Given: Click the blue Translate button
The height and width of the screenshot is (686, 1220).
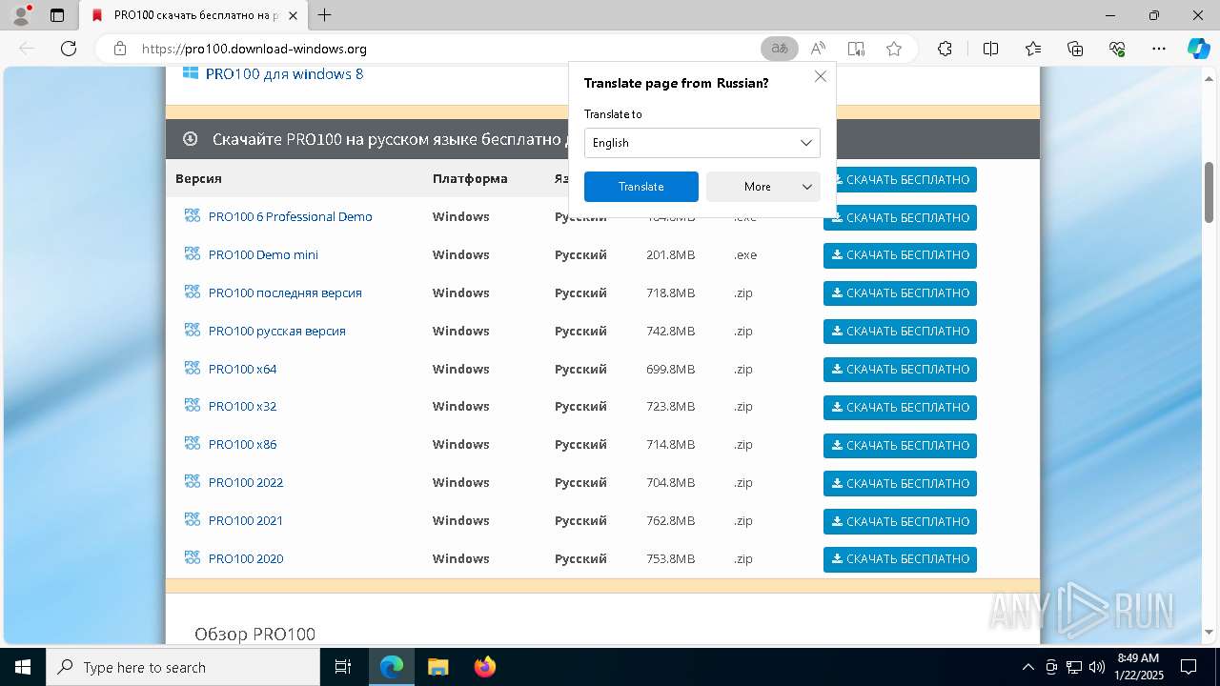Looking at the screenshot, I should pos(641,187).
